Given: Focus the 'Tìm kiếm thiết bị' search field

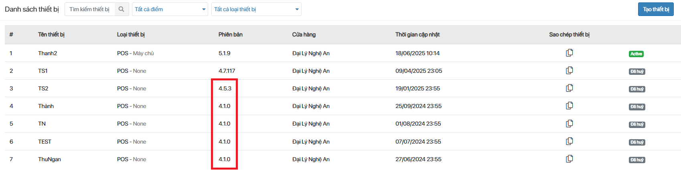Looking at the screenshot, I should (x=90, y=9).
